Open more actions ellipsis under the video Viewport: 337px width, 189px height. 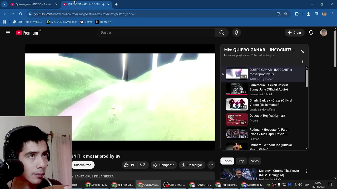click(211, 165)
